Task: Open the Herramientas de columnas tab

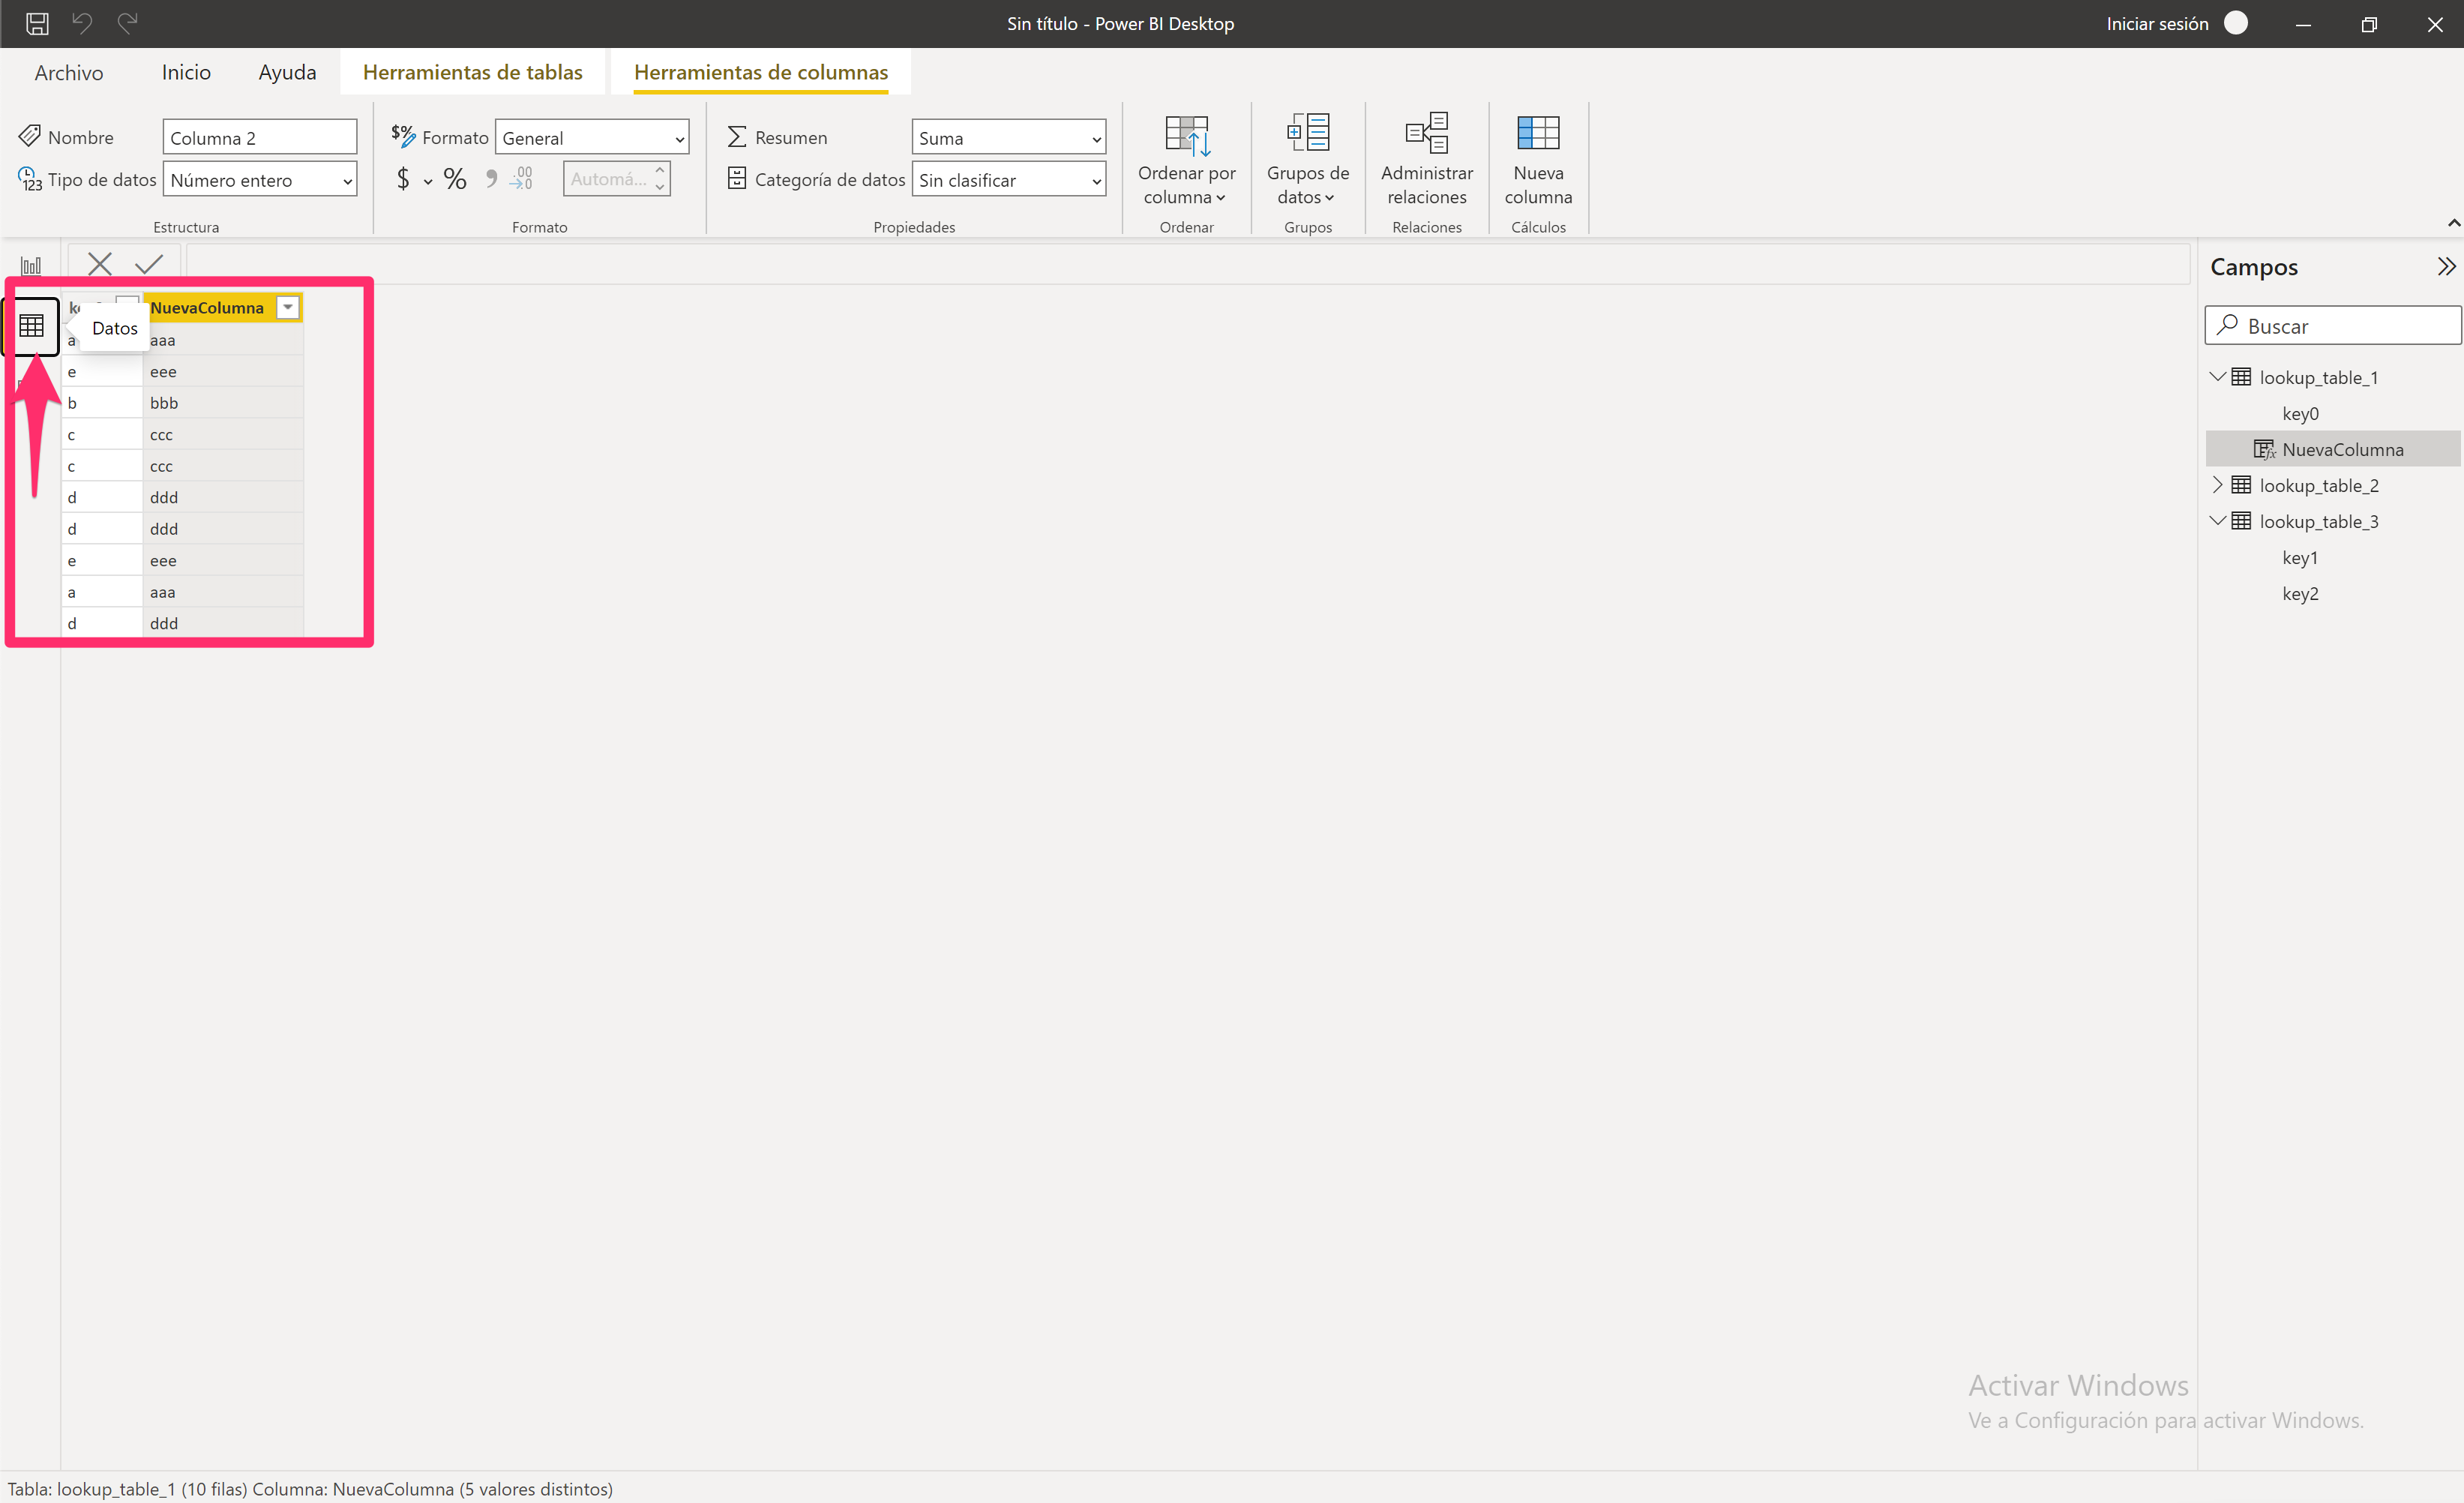Action: tap(761, 72)
